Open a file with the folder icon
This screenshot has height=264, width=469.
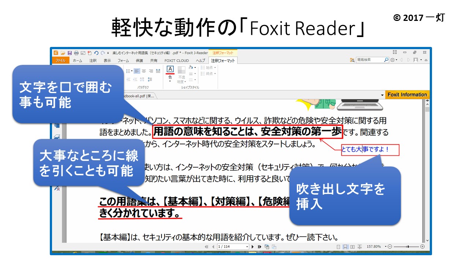(x=63, y=53)
